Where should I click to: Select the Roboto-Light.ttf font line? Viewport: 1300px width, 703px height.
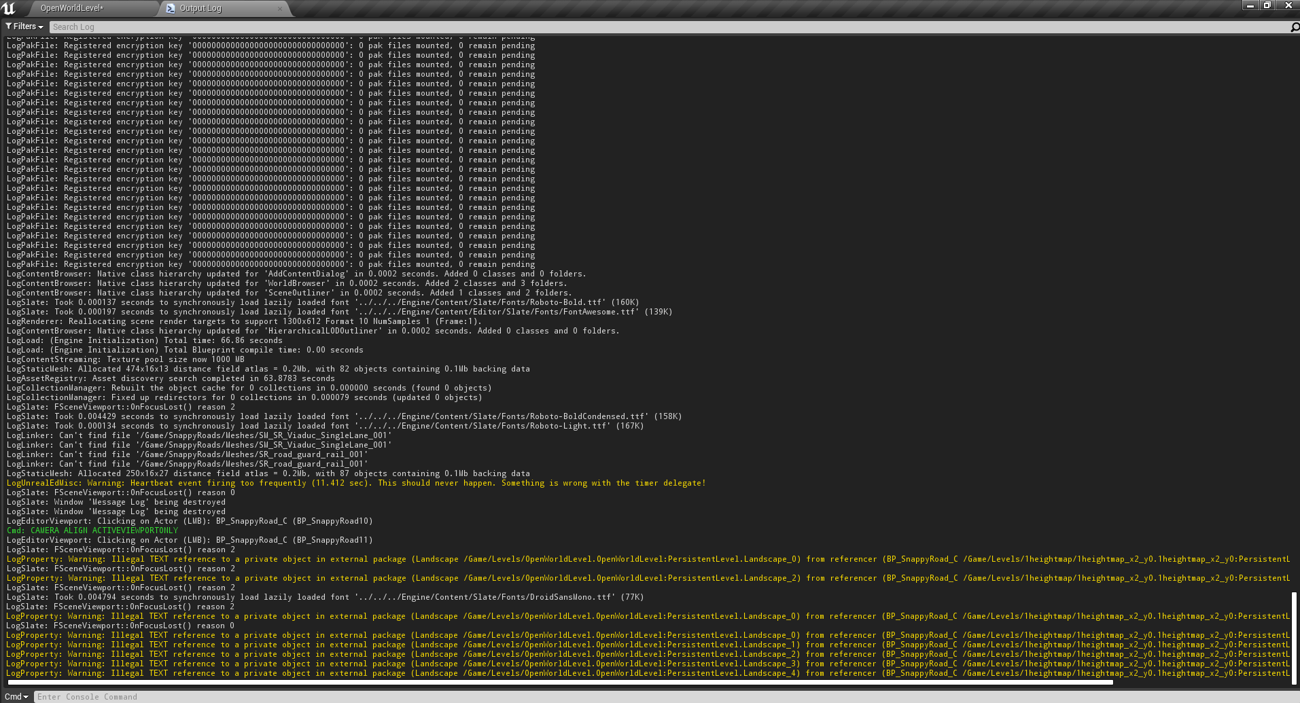(325, 426)
